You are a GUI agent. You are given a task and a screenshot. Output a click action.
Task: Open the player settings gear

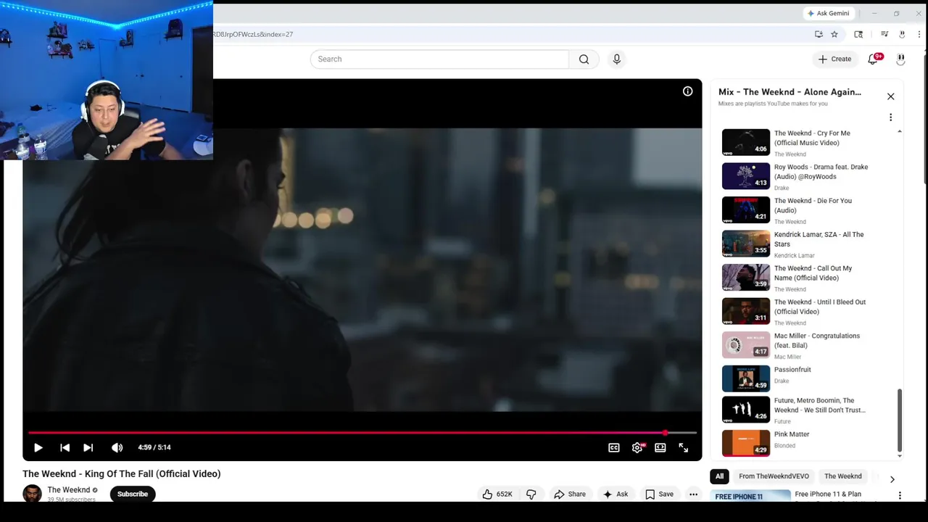pos(637,447)
